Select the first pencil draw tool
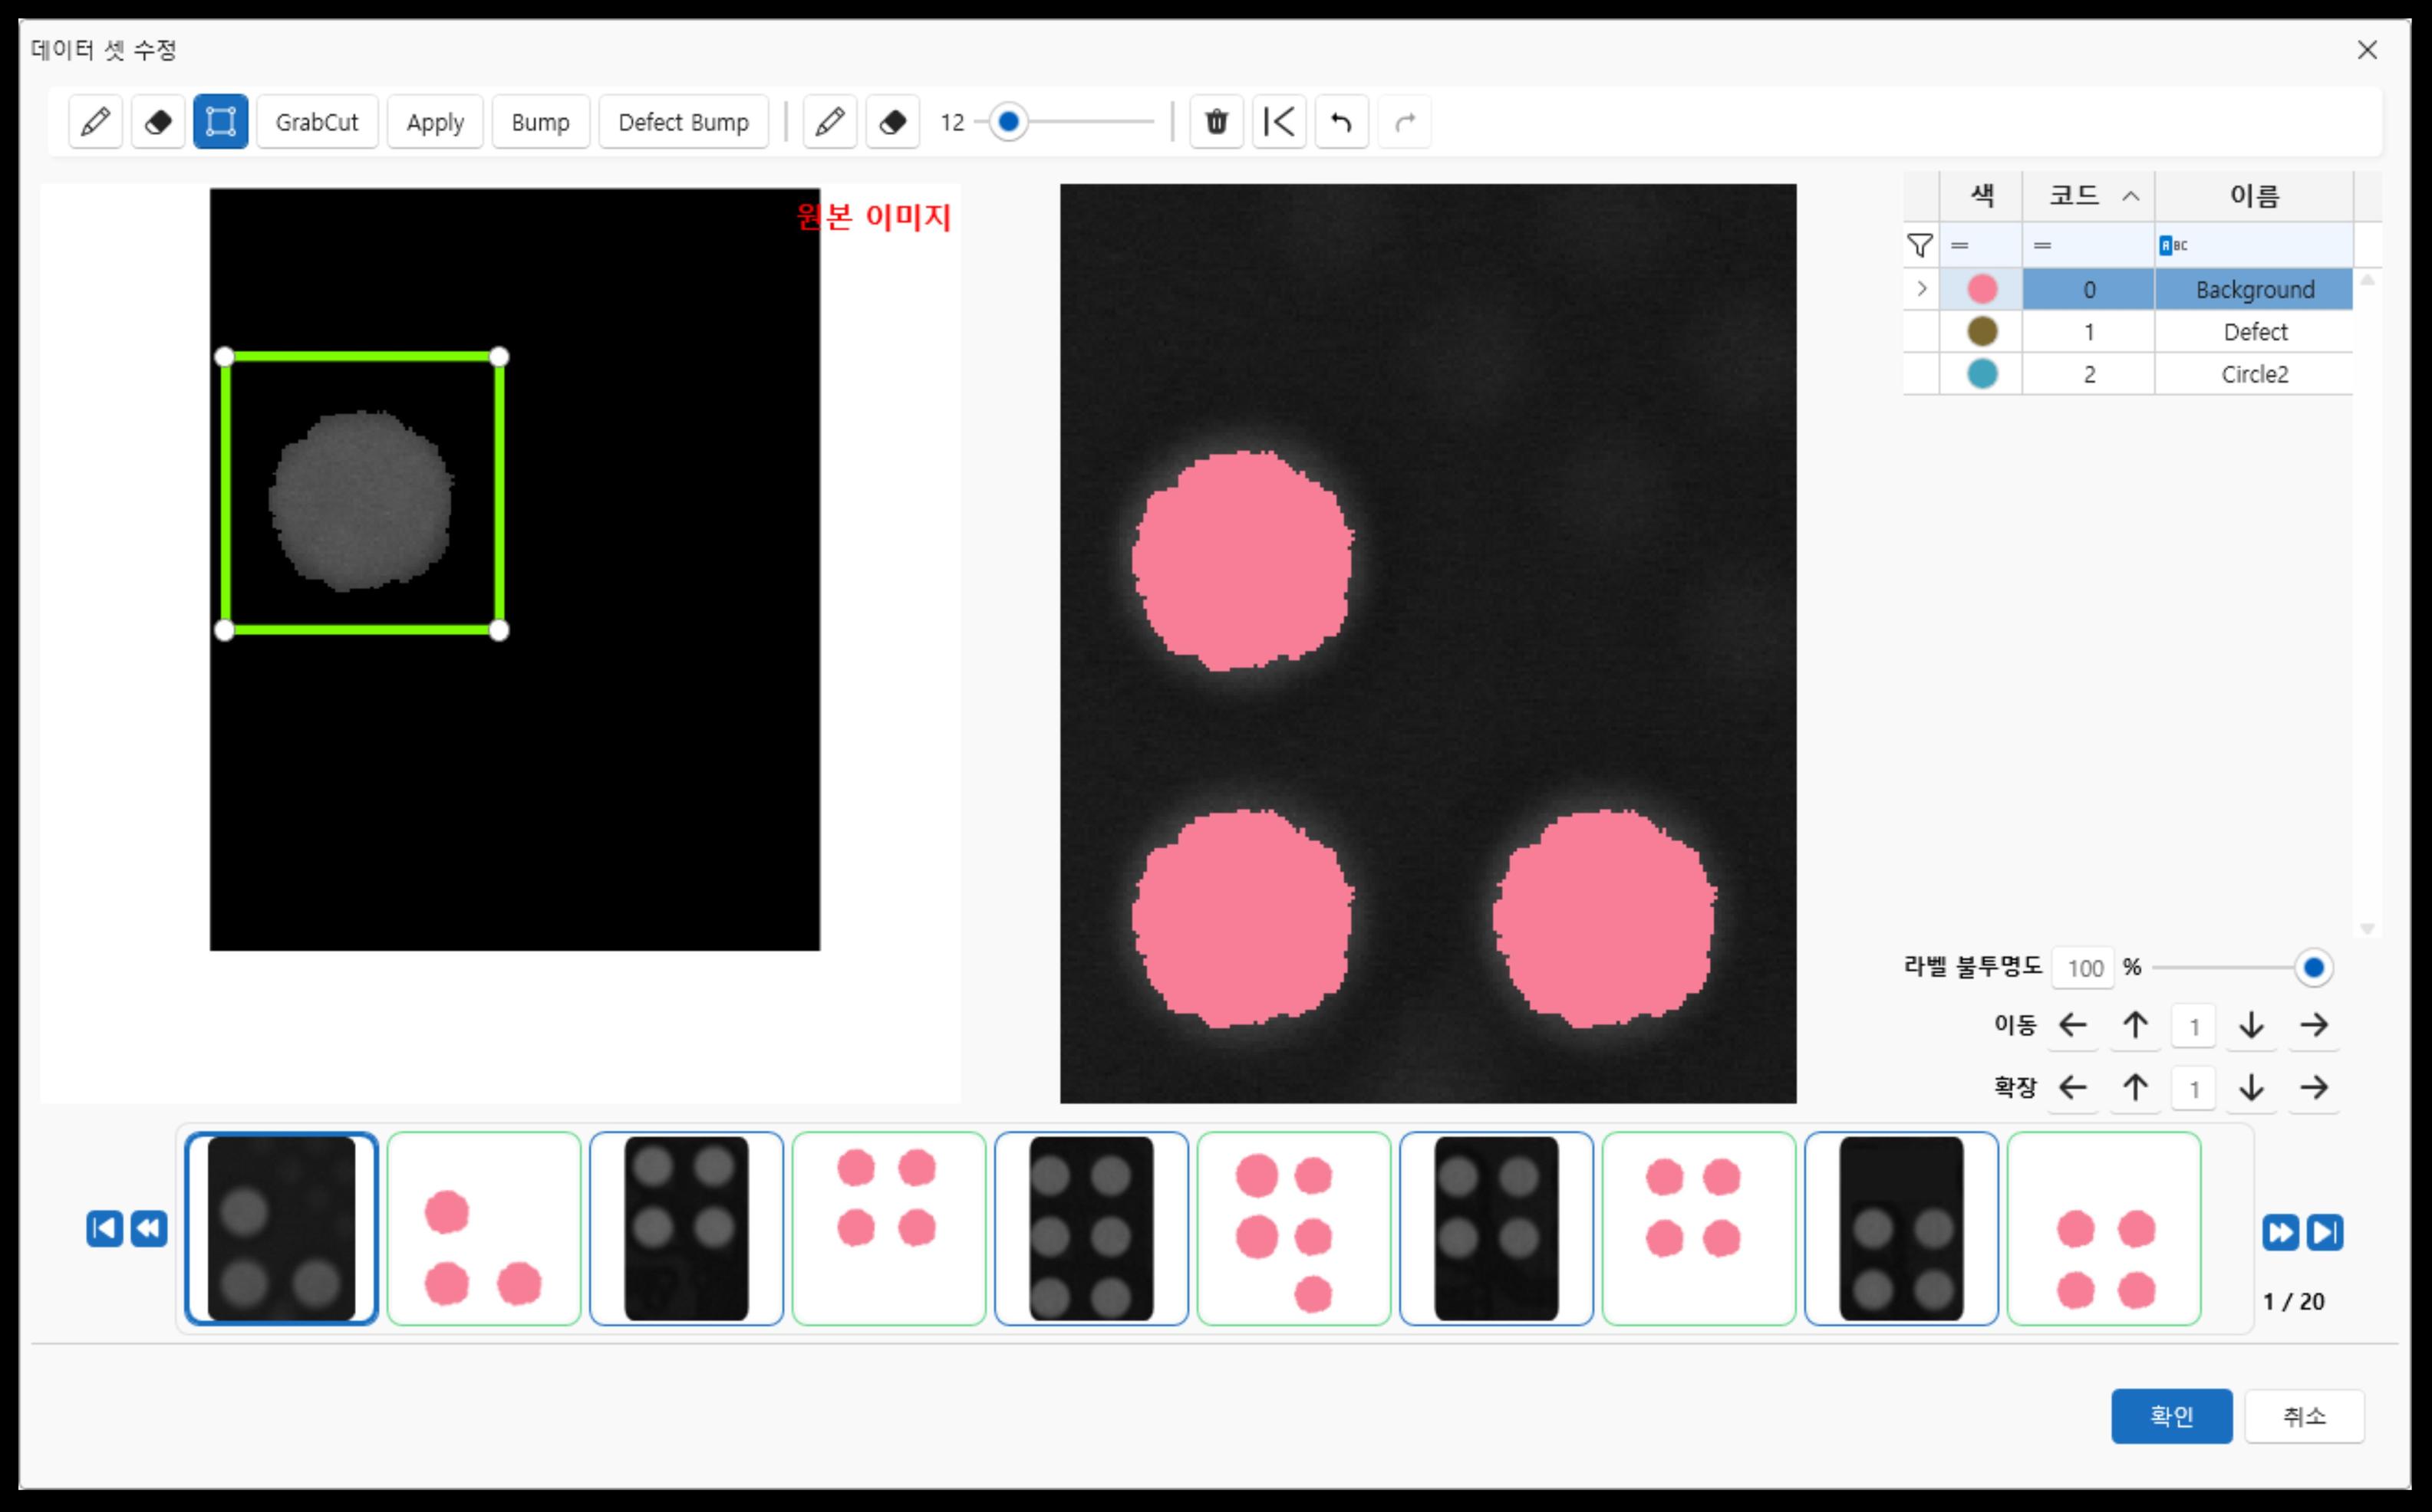This screenshot has height=1512, width=2432. pyautogui.click(x=95, y=122)
